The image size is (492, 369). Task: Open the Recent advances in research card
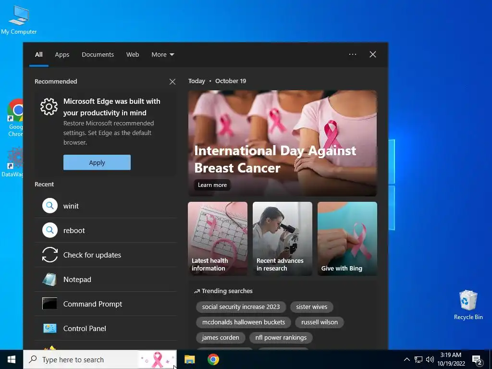click(283, 238)
